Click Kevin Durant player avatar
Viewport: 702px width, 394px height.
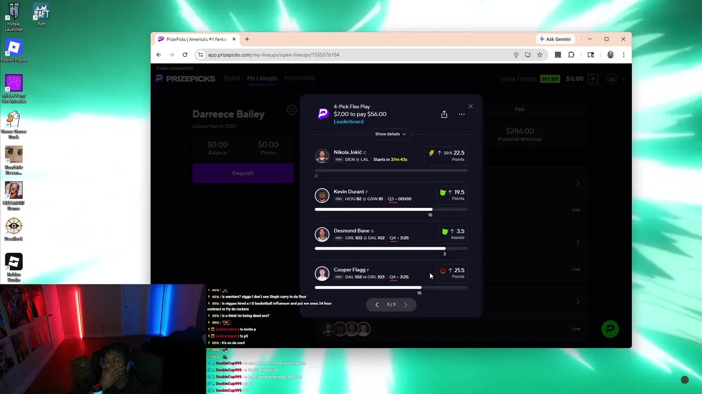tap(322, 195)
